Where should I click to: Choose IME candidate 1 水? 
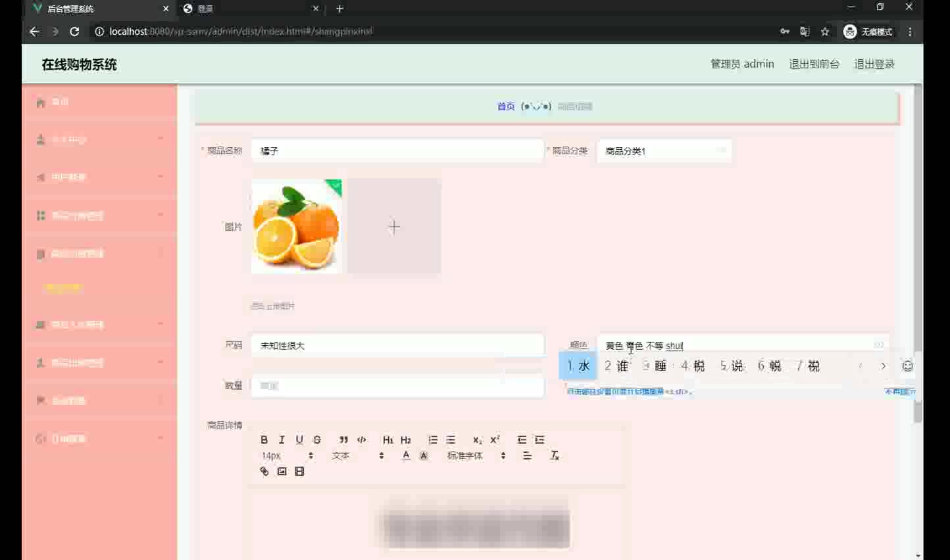point(578,366)
